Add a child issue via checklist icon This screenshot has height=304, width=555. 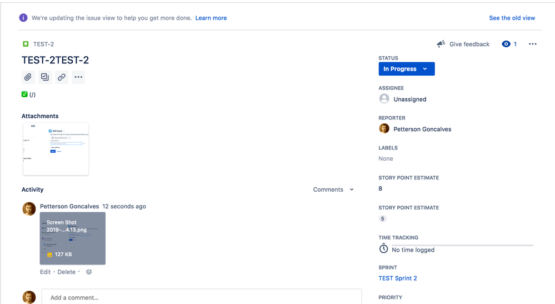click(x=45, y=77)
